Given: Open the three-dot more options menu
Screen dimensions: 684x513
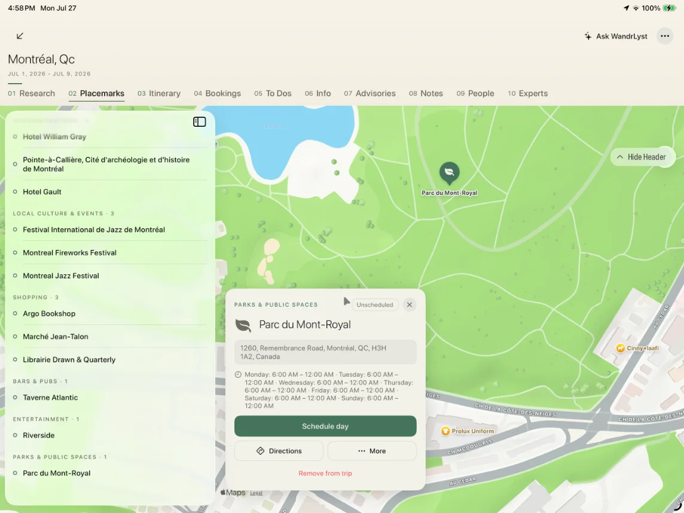Looking at the screenshot, I should [x=665, y=36].
